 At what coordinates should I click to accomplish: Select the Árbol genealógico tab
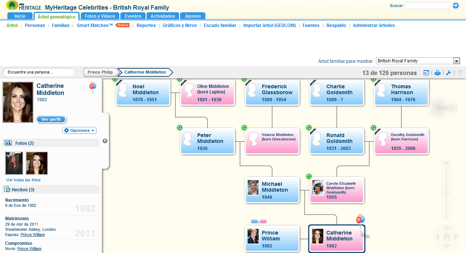coord(56,17)
